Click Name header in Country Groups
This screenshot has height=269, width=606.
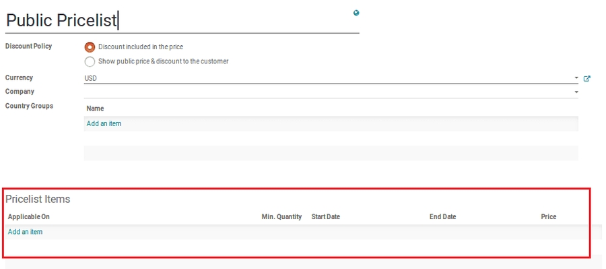[95, 109]
